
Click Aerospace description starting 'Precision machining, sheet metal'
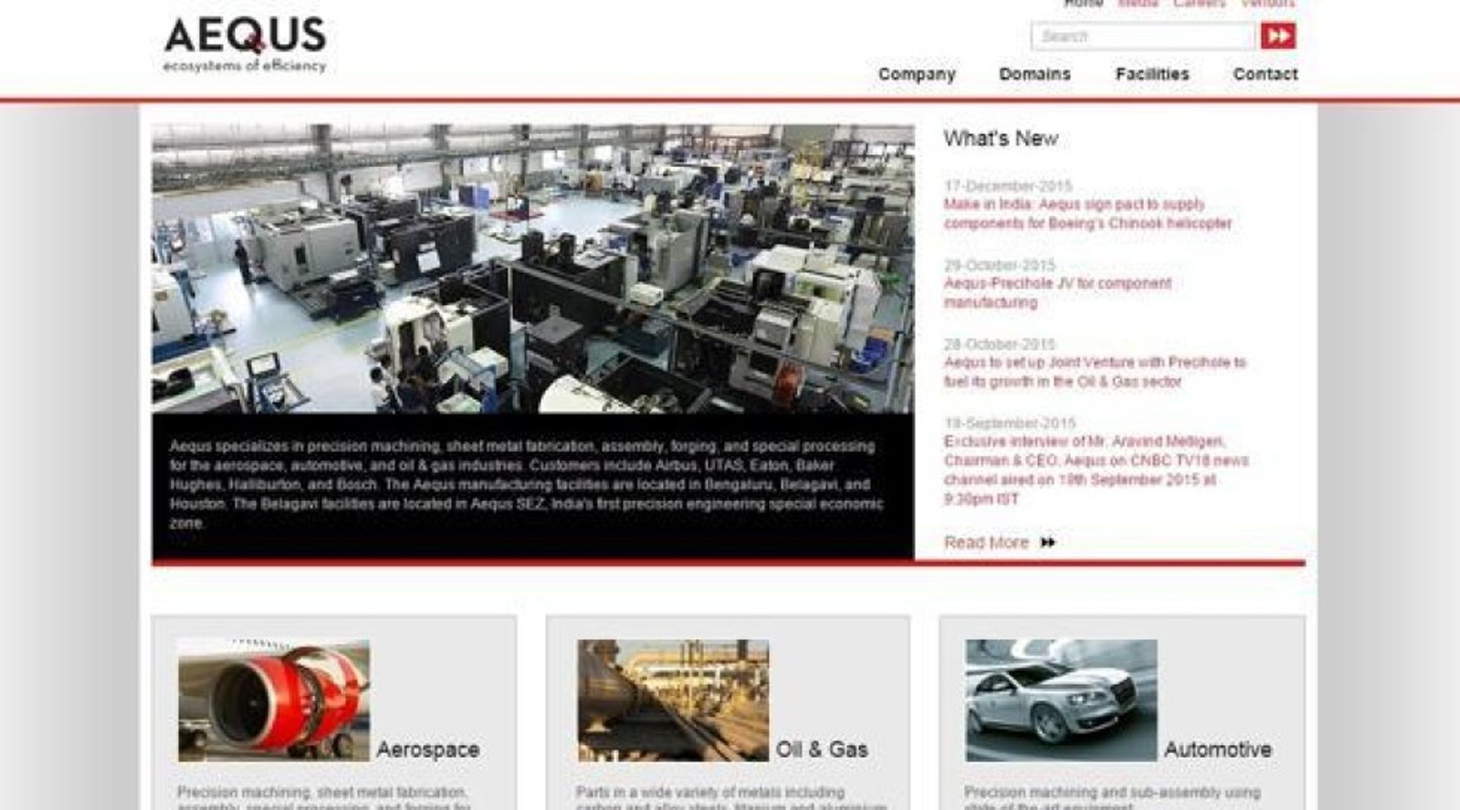[324, 799]
